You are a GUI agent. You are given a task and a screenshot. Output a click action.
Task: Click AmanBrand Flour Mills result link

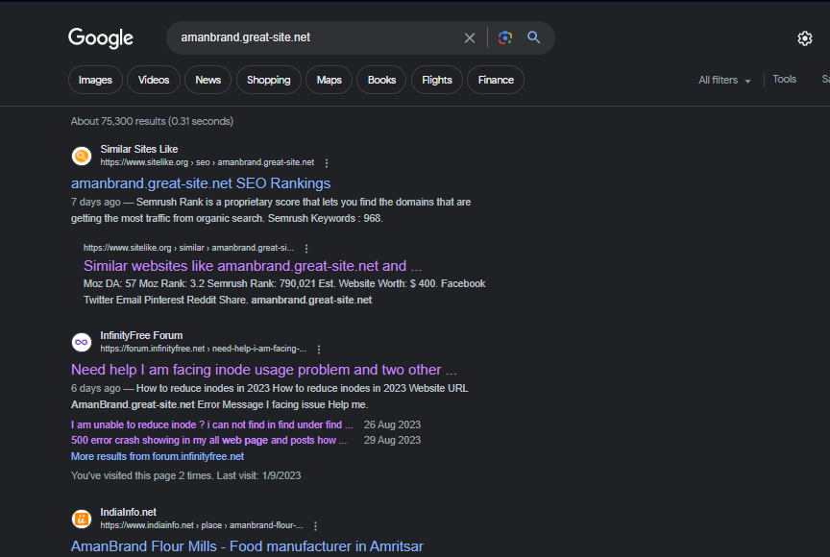click(x=247, y=546)
